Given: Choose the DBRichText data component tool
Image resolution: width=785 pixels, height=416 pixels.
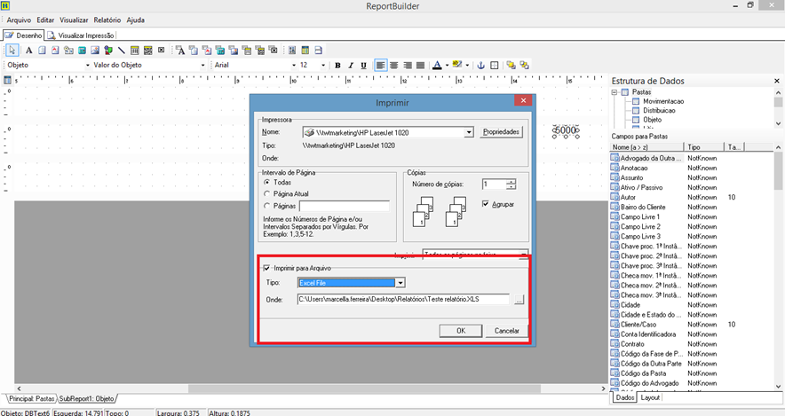Looking at the screenshot, I should [207, 50].
